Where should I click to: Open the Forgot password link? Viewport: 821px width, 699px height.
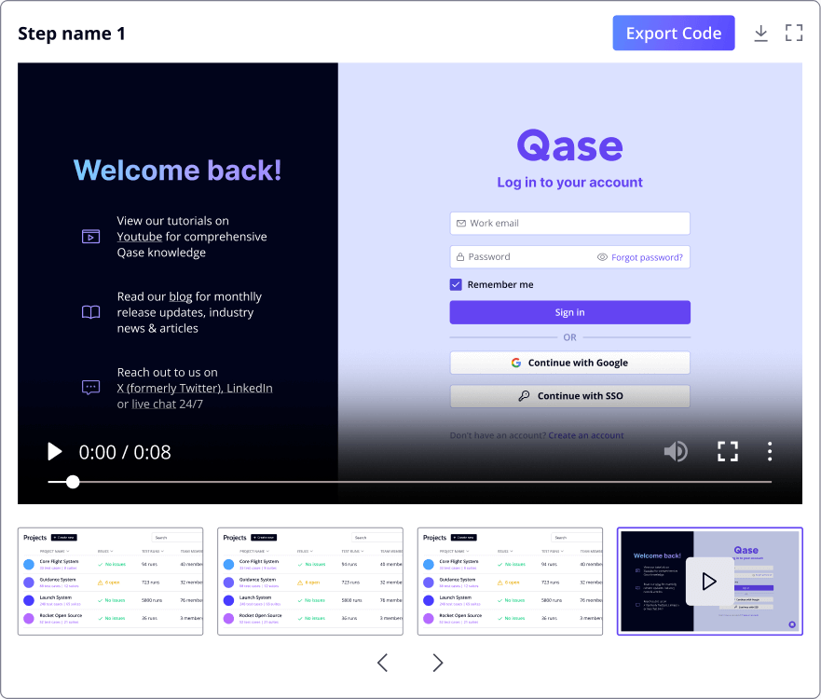647,257
